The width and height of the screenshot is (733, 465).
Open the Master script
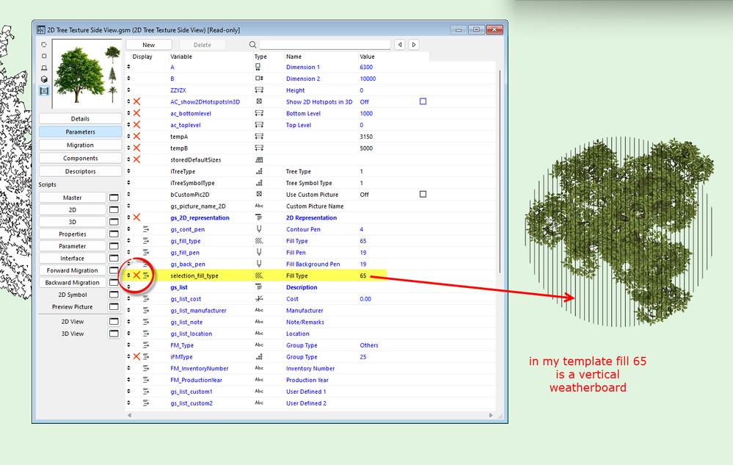click(x=73, y=198)
